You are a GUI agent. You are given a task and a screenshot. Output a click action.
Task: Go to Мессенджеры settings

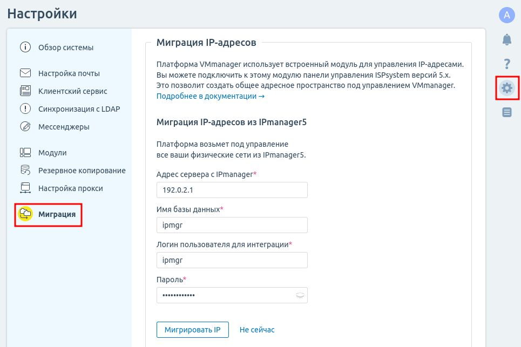(64, 127)
